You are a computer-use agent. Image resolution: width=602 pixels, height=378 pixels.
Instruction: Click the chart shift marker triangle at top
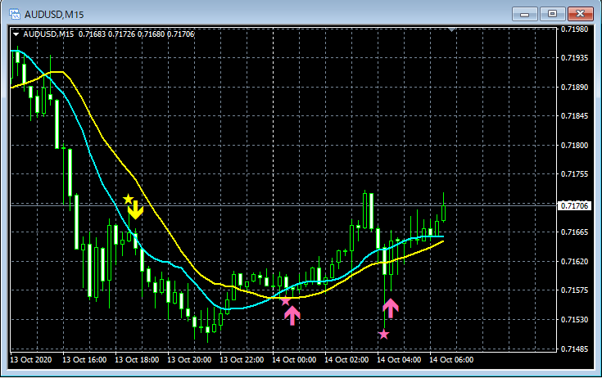click(x=452, y=29)
